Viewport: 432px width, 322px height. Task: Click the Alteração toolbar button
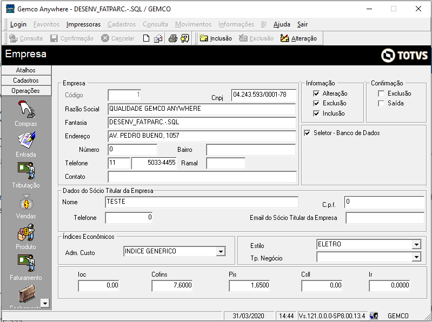point(298,38)
